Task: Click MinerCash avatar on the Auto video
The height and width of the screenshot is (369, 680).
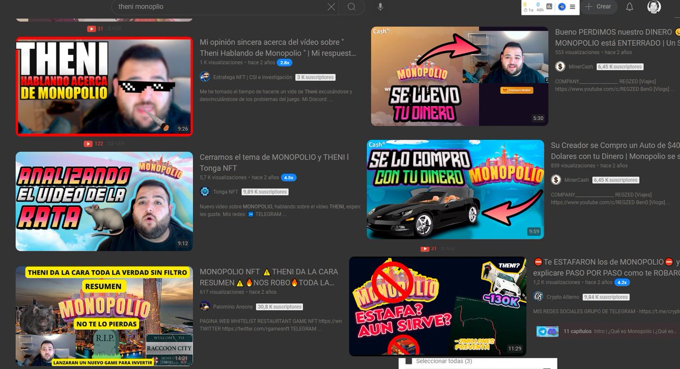Action: click(556, 180)
